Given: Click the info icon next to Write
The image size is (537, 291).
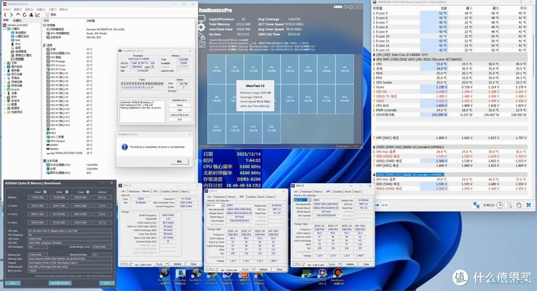Looking at the screenshot, I should point(67,192).
